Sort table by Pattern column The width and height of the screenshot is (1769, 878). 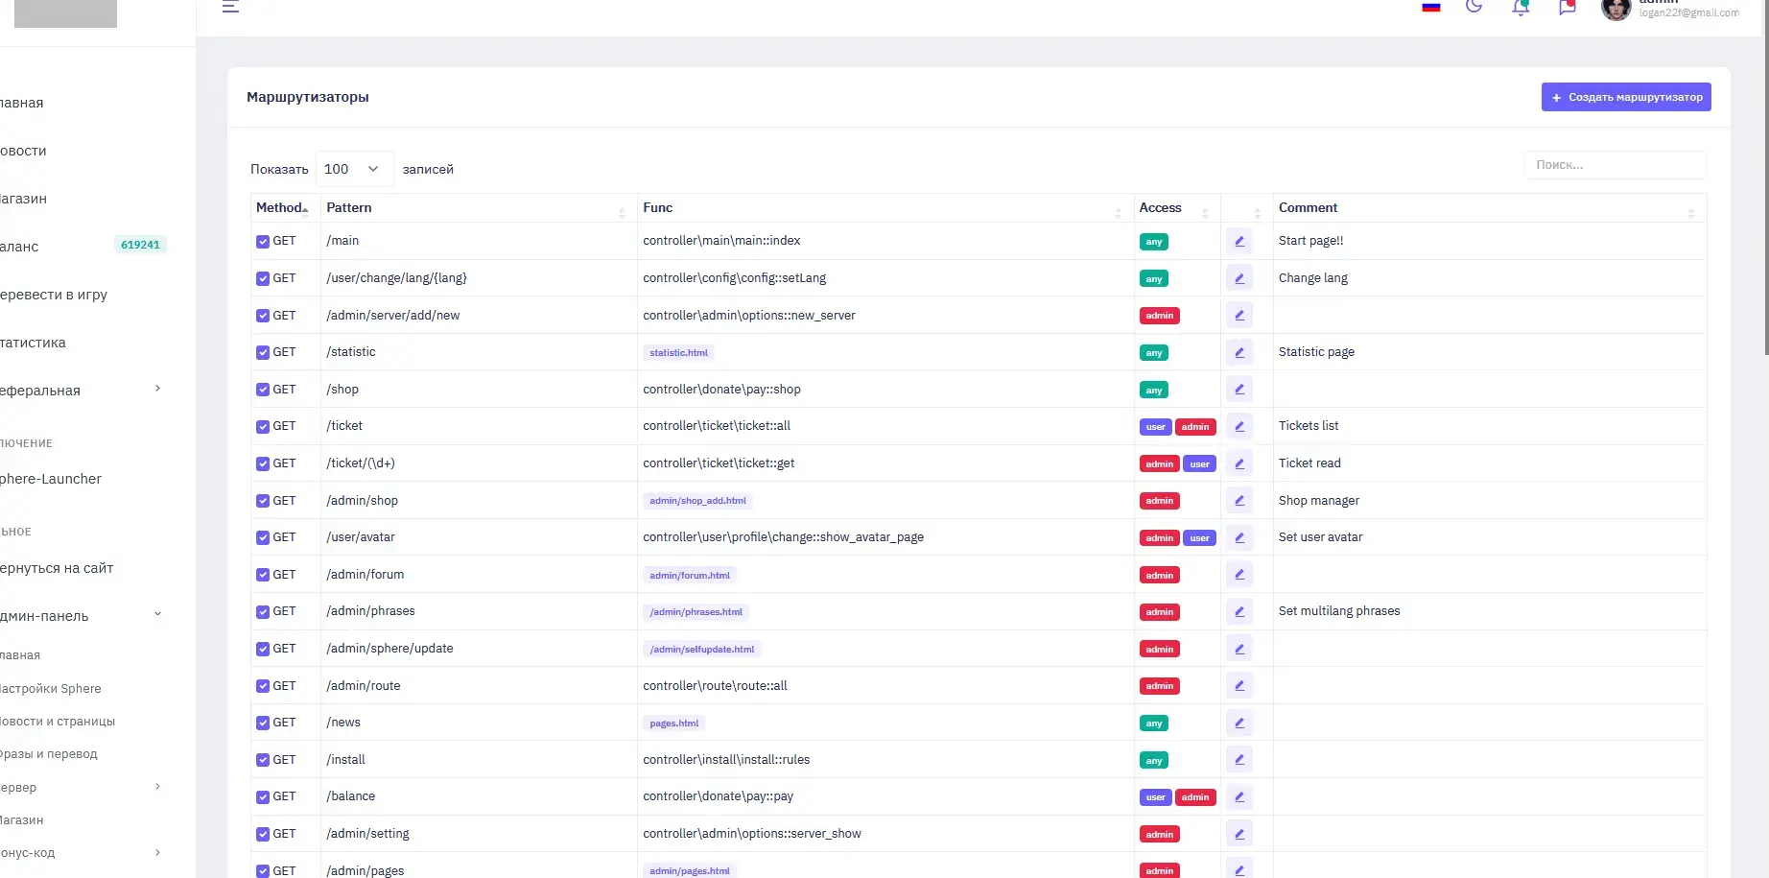tap(478, 207)
